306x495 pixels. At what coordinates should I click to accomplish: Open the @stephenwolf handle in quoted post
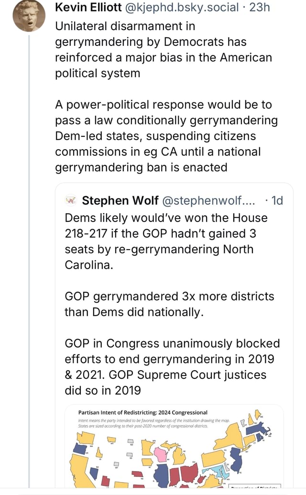(205, 200)
